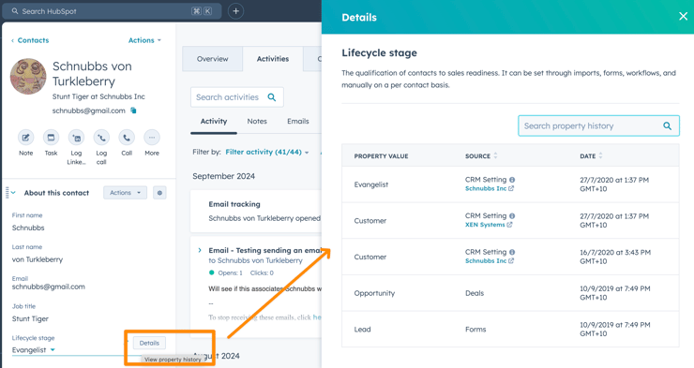The width and height of the screenshot is (694, 368).
Task: Expand the Email - Testing sending entry
Action: tap(200, 250)
